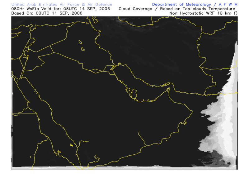Click the Yemen–Oman straight border line
Image resolution: width=249 pixels, height=186 pixels.
click(142, 139)
